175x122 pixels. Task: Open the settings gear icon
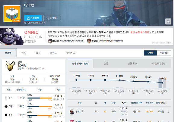(x=168, y=21)
